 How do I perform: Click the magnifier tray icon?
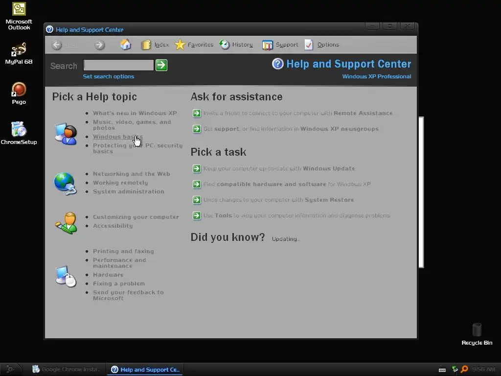coord(465,369)
